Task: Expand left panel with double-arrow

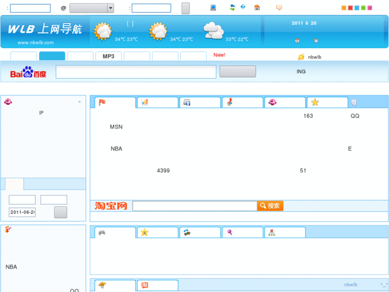Action: point(80,102)
